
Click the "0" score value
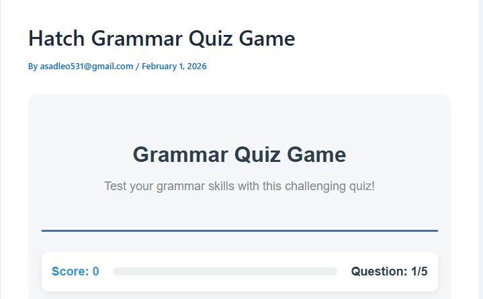tap(96, 271)
